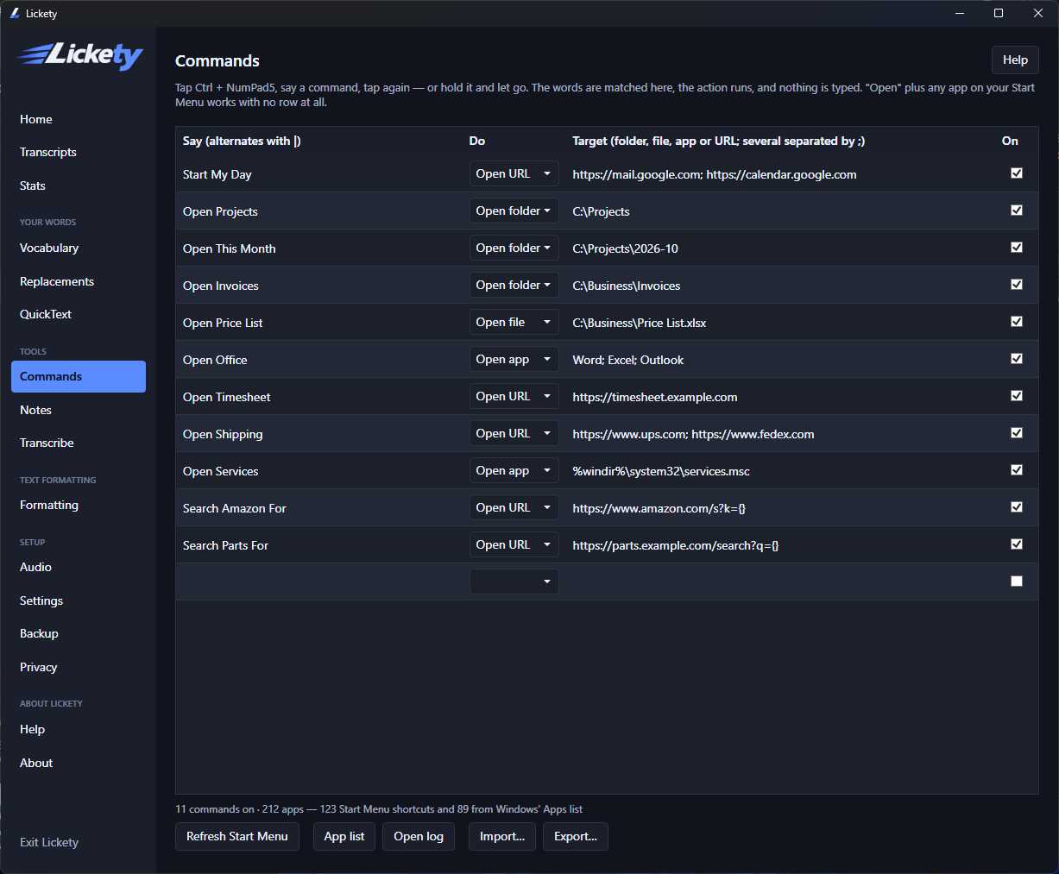Open the Transcripts page
This screenshot has height=874, width=1059.
point(79,152)
